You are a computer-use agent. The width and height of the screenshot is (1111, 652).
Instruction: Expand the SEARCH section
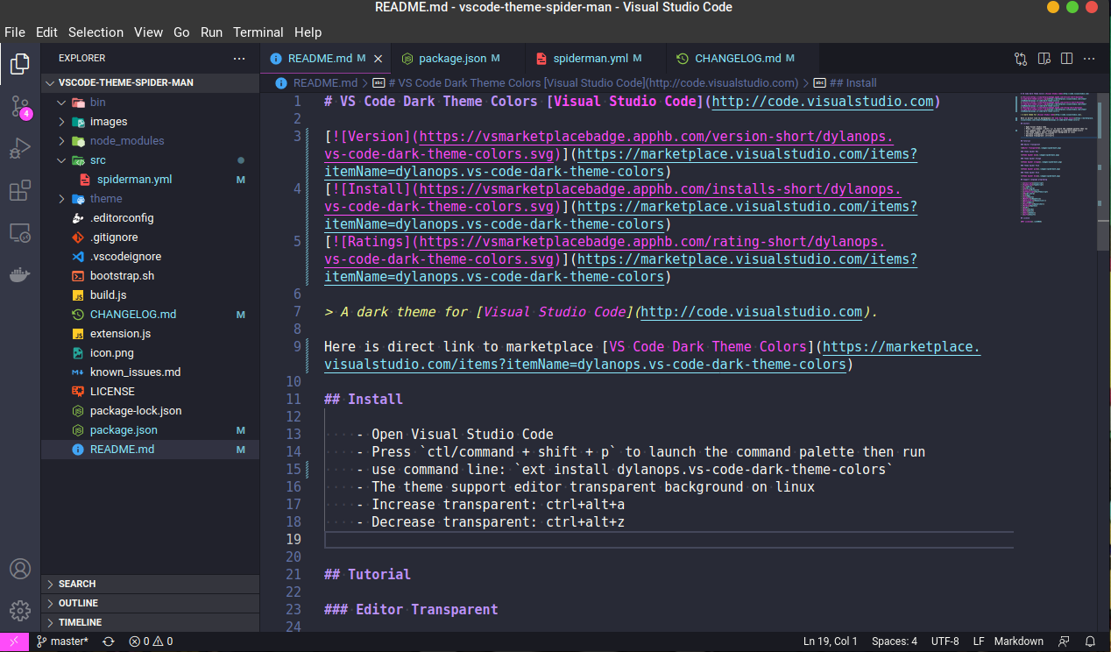click(150, 584)
